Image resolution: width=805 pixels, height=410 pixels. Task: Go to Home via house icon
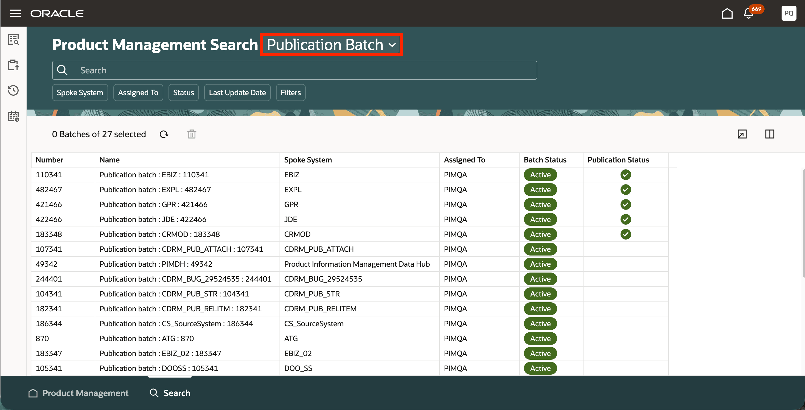coord(727,13)
